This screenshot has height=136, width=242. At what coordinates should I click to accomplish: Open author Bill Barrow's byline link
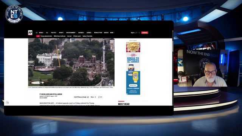coord(59,94)
